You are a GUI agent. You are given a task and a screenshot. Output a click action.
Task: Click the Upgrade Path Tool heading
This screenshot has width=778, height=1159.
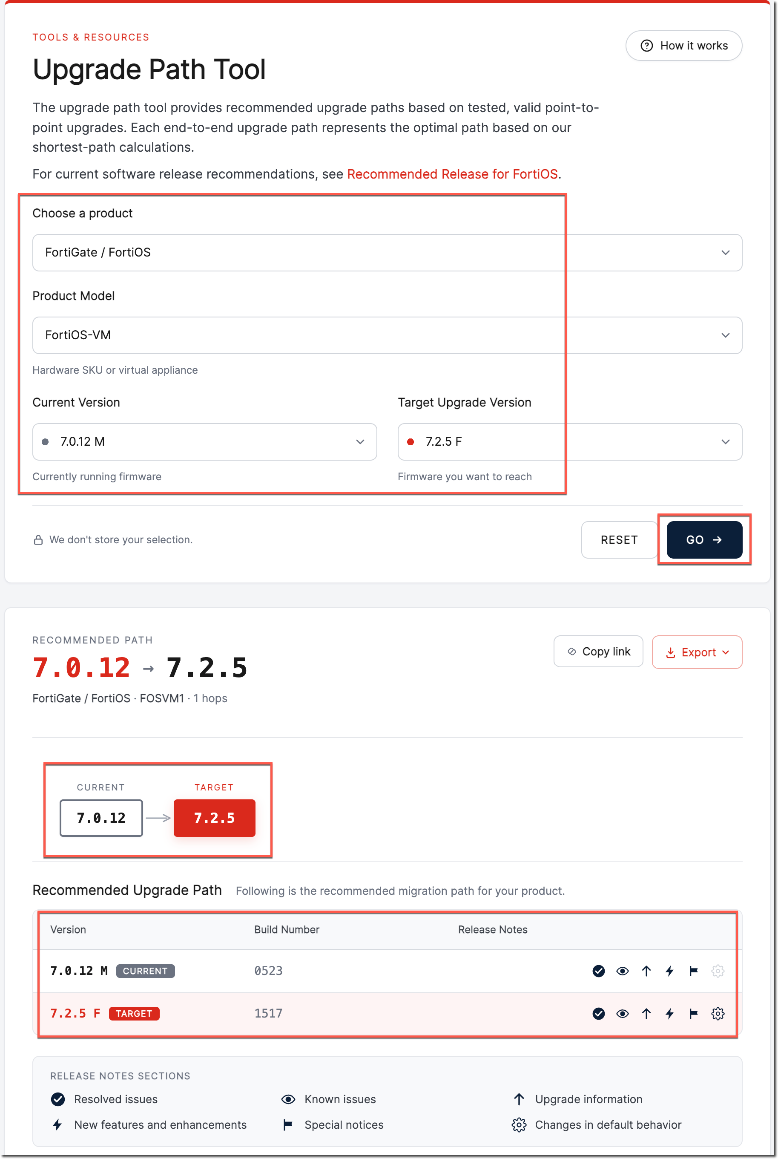149,69
